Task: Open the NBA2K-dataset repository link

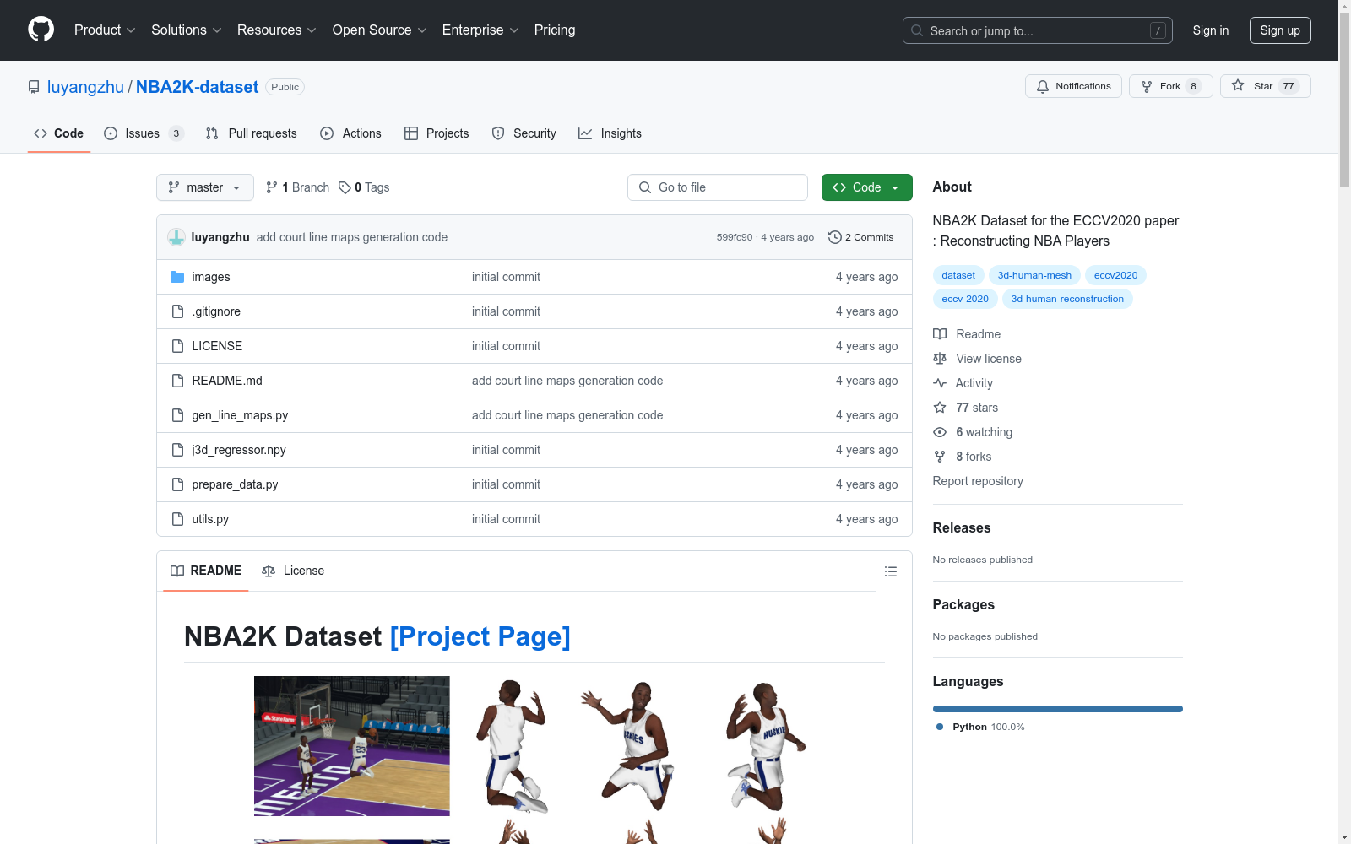Action: click(198, 87)
